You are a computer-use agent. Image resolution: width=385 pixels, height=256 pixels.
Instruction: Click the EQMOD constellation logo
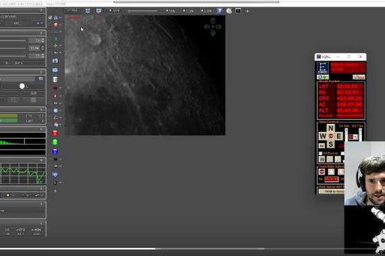pyautogui.click(x=323, y=68)
